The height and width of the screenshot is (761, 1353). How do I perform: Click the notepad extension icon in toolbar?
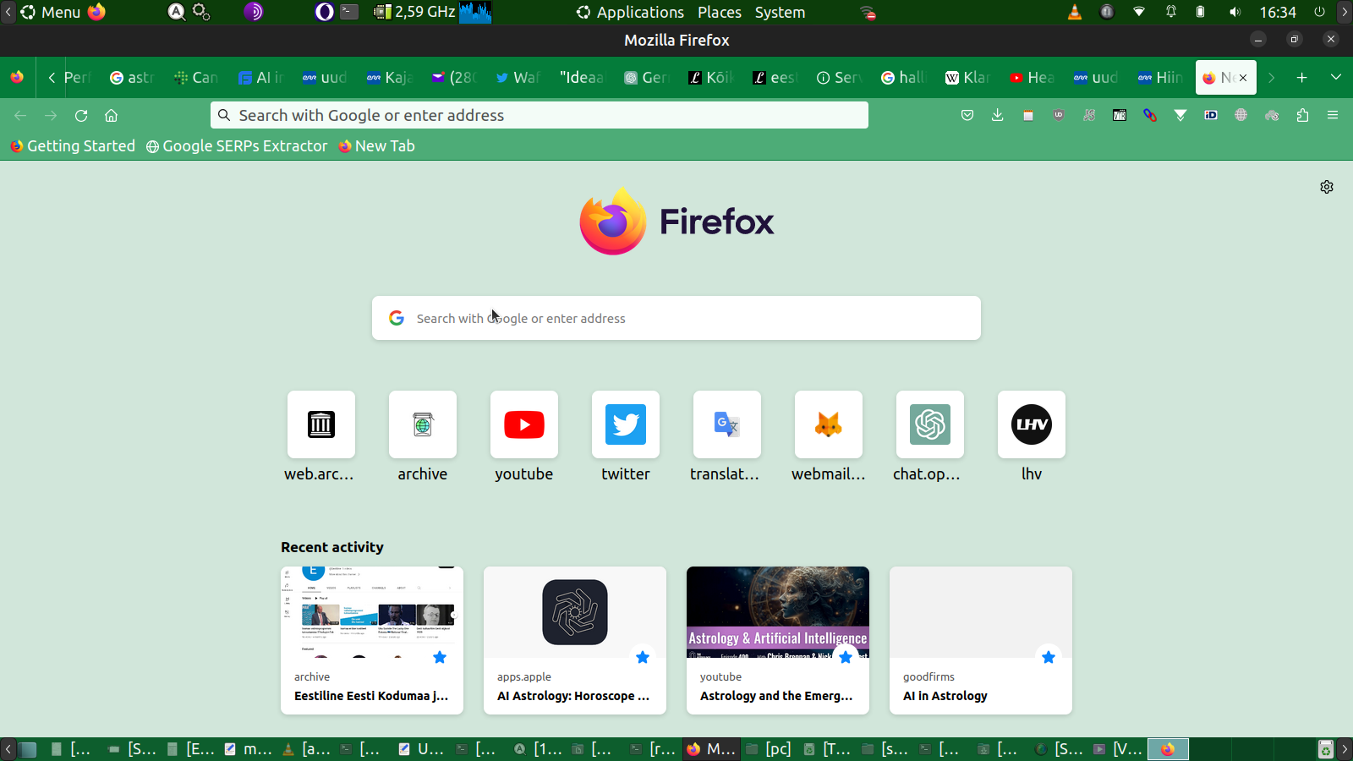click(1028, 115)
